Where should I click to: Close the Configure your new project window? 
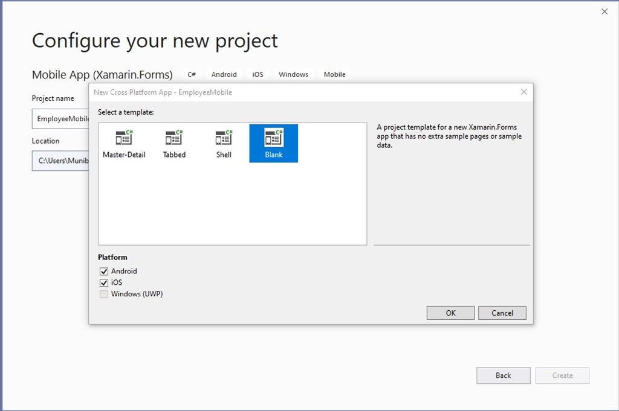point(604,12)
